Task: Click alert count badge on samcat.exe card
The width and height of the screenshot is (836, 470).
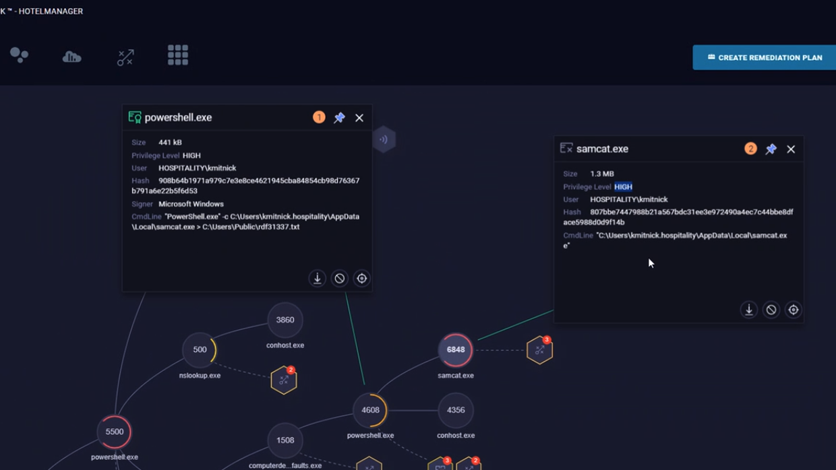Action: 750,149
